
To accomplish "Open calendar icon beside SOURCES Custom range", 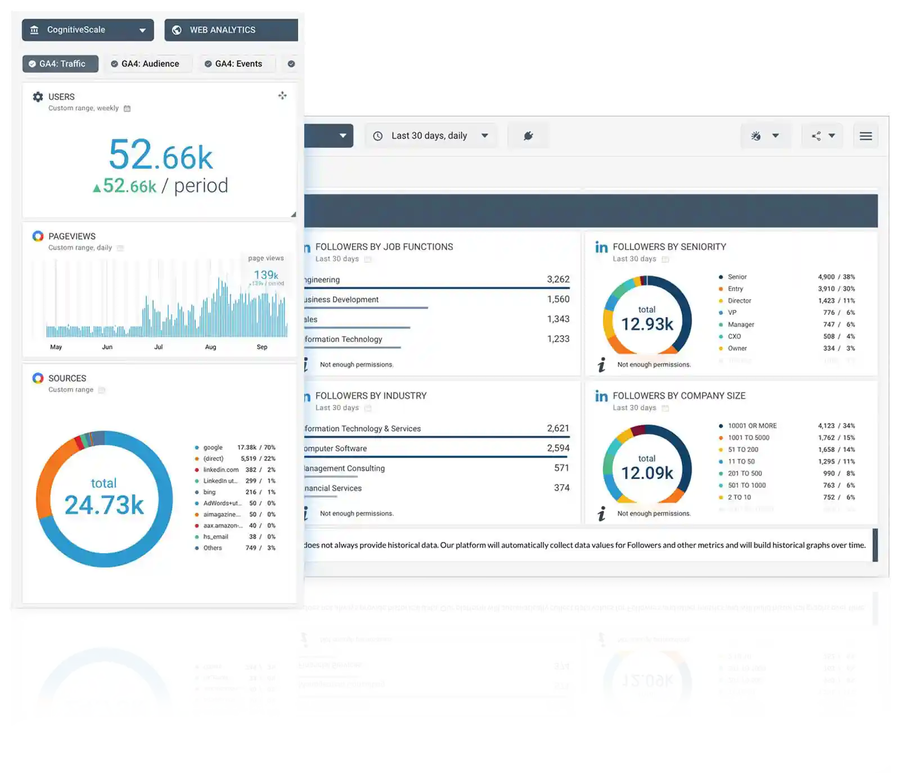I will [x=102, y=390].
